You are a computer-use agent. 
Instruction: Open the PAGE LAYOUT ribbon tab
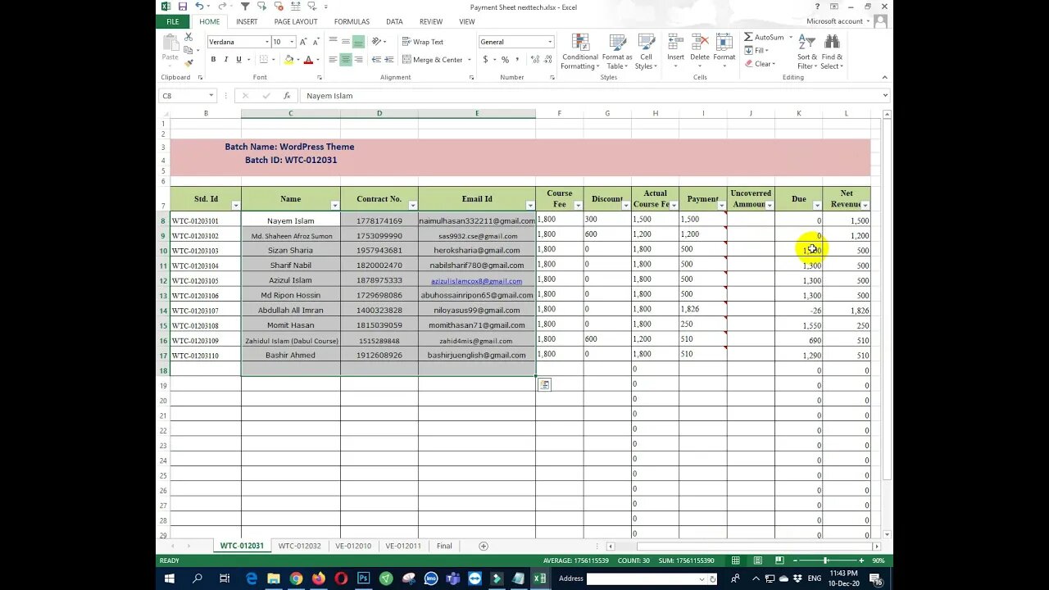click(x=296, y=22)
